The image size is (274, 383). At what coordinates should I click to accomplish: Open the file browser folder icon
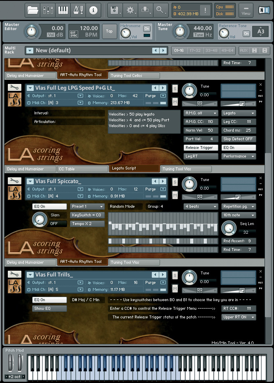pos(33,10)
